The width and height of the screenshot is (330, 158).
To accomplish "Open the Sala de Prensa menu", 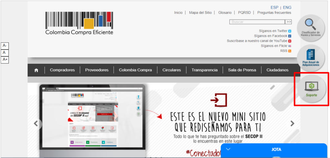I will click(x=242, y=70).
